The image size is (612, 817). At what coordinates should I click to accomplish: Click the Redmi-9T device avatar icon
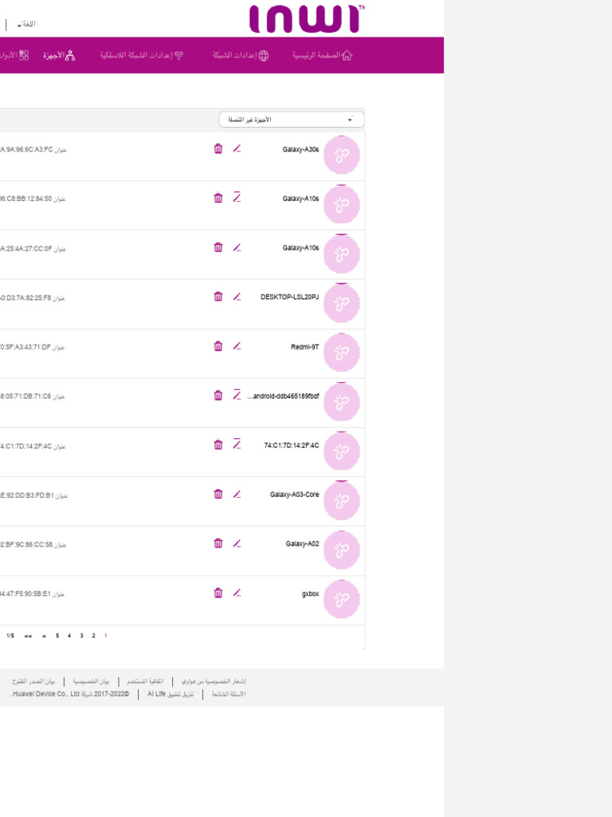(342, 353)
